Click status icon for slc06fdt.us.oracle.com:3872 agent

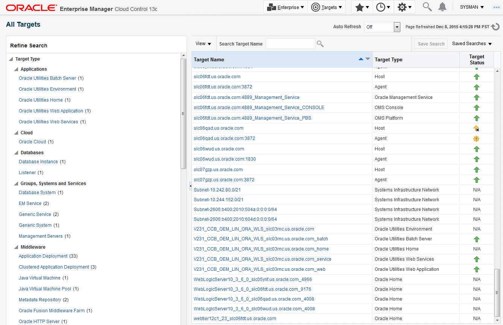coord(477,87)
